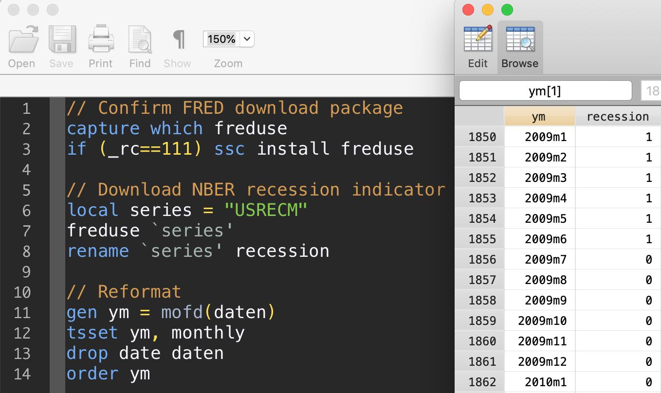661x393 pixels.
Task: Click the ym[1] cell reference field
Action: pyautogui.click(x=545, y=90)
